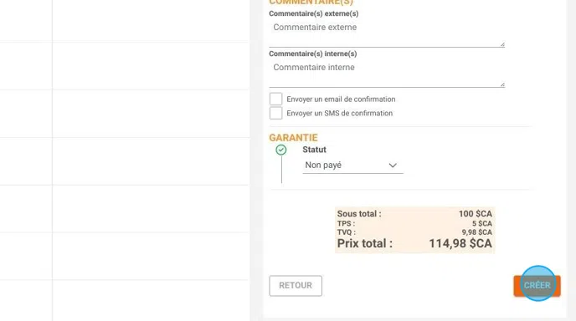576x321 pixels.
Task: Enable Envoyer un SMS de confirmation checkbox
Action: (x=276, y=113)
